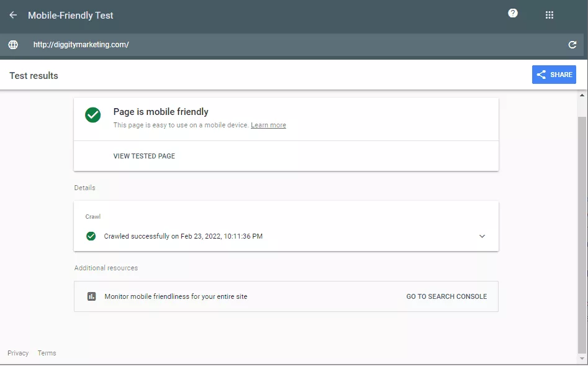Expand the crawl details chevron
The width and height of the screenshot is (588, 366).
[482, 236]
